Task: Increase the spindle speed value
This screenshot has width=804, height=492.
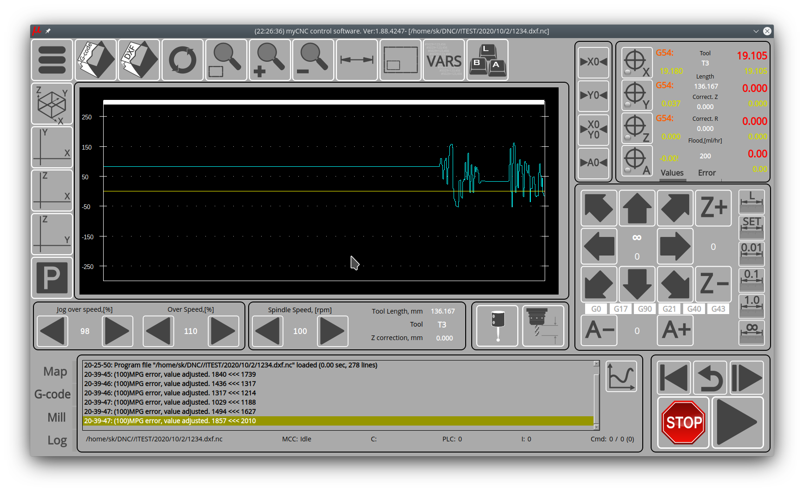Action: point(332,331)
